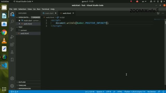
Task: Open the system status menu arrow
Action: [164, 1]
